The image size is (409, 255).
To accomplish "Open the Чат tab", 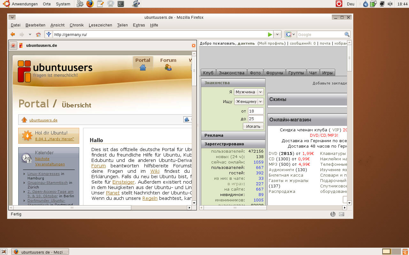I will pyautogui.click(x=313, y=73).
